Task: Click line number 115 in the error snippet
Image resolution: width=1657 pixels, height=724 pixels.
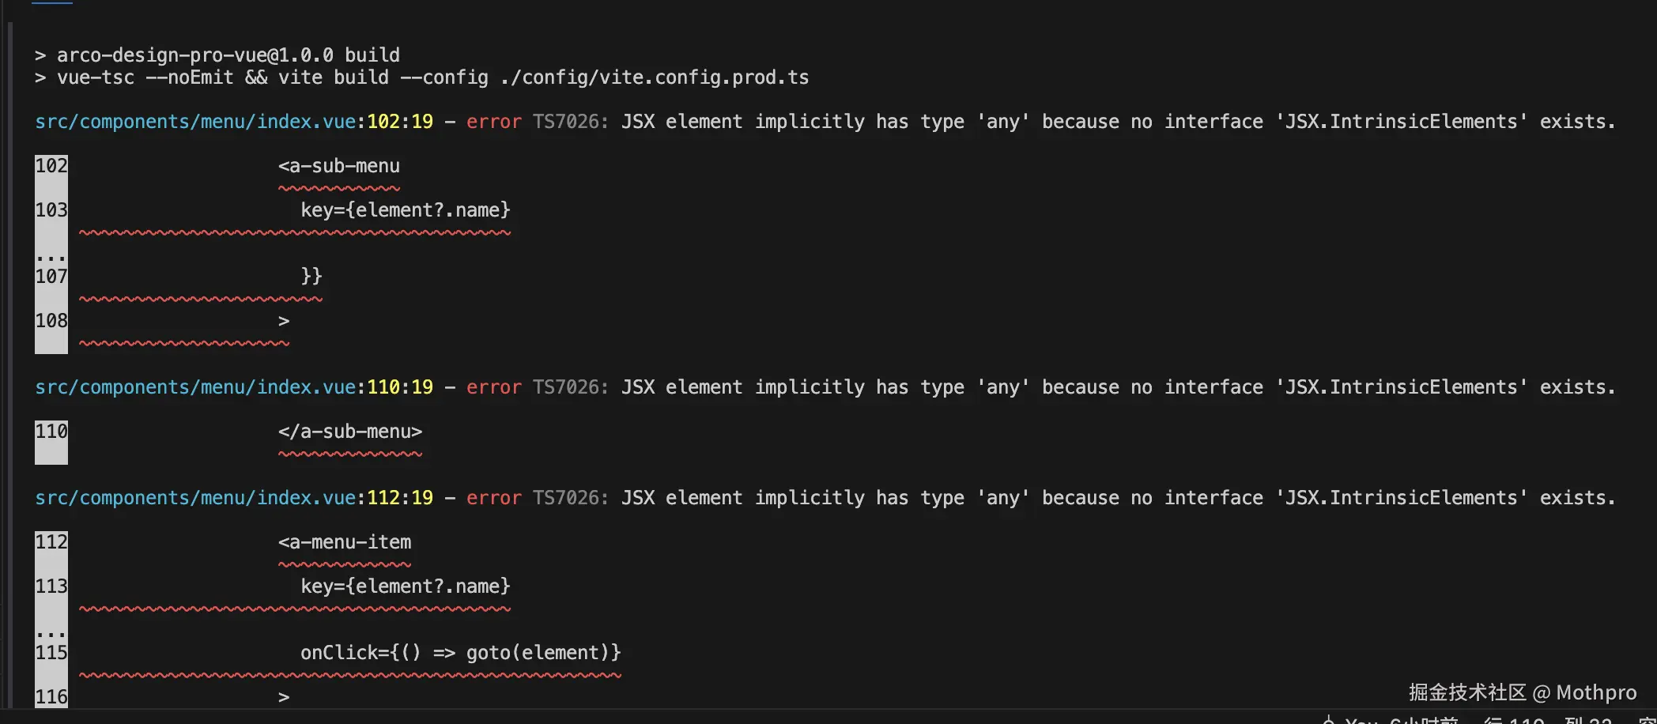Action: (x=51, y=653)
